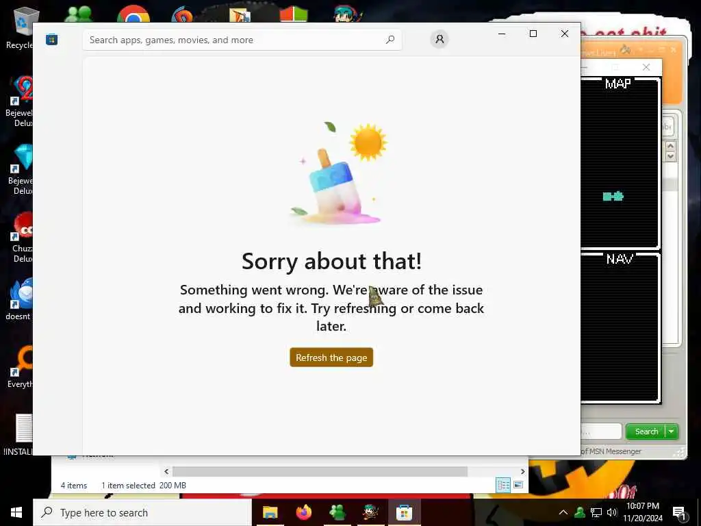
Task: Click the File Explorer horizontal scrollbar thumb
Action: (x=320, y=471)
